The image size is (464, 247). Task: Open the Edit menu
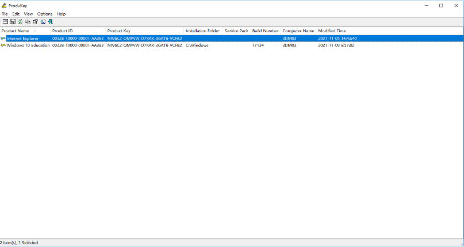(16, 14)
